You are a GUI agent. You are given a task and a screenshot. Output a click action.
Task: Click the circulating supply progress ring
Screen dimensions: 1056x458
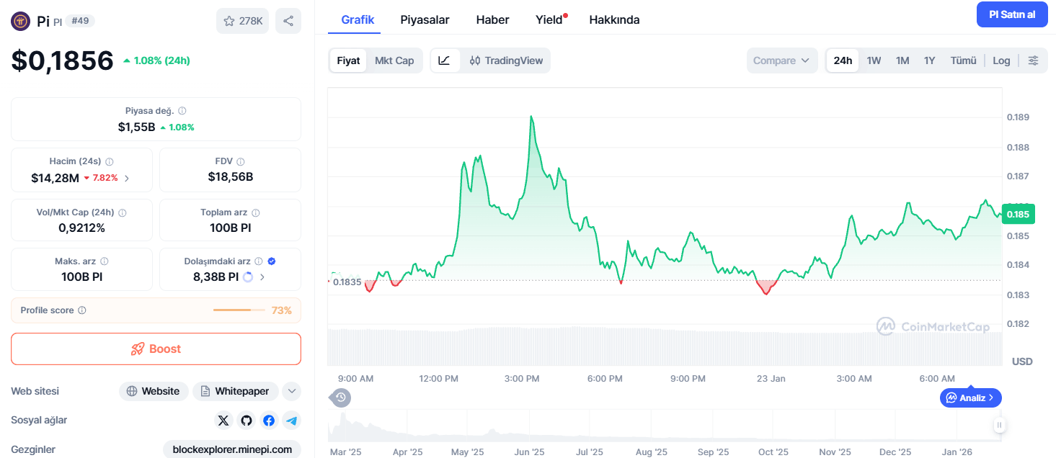click(248, 277)
